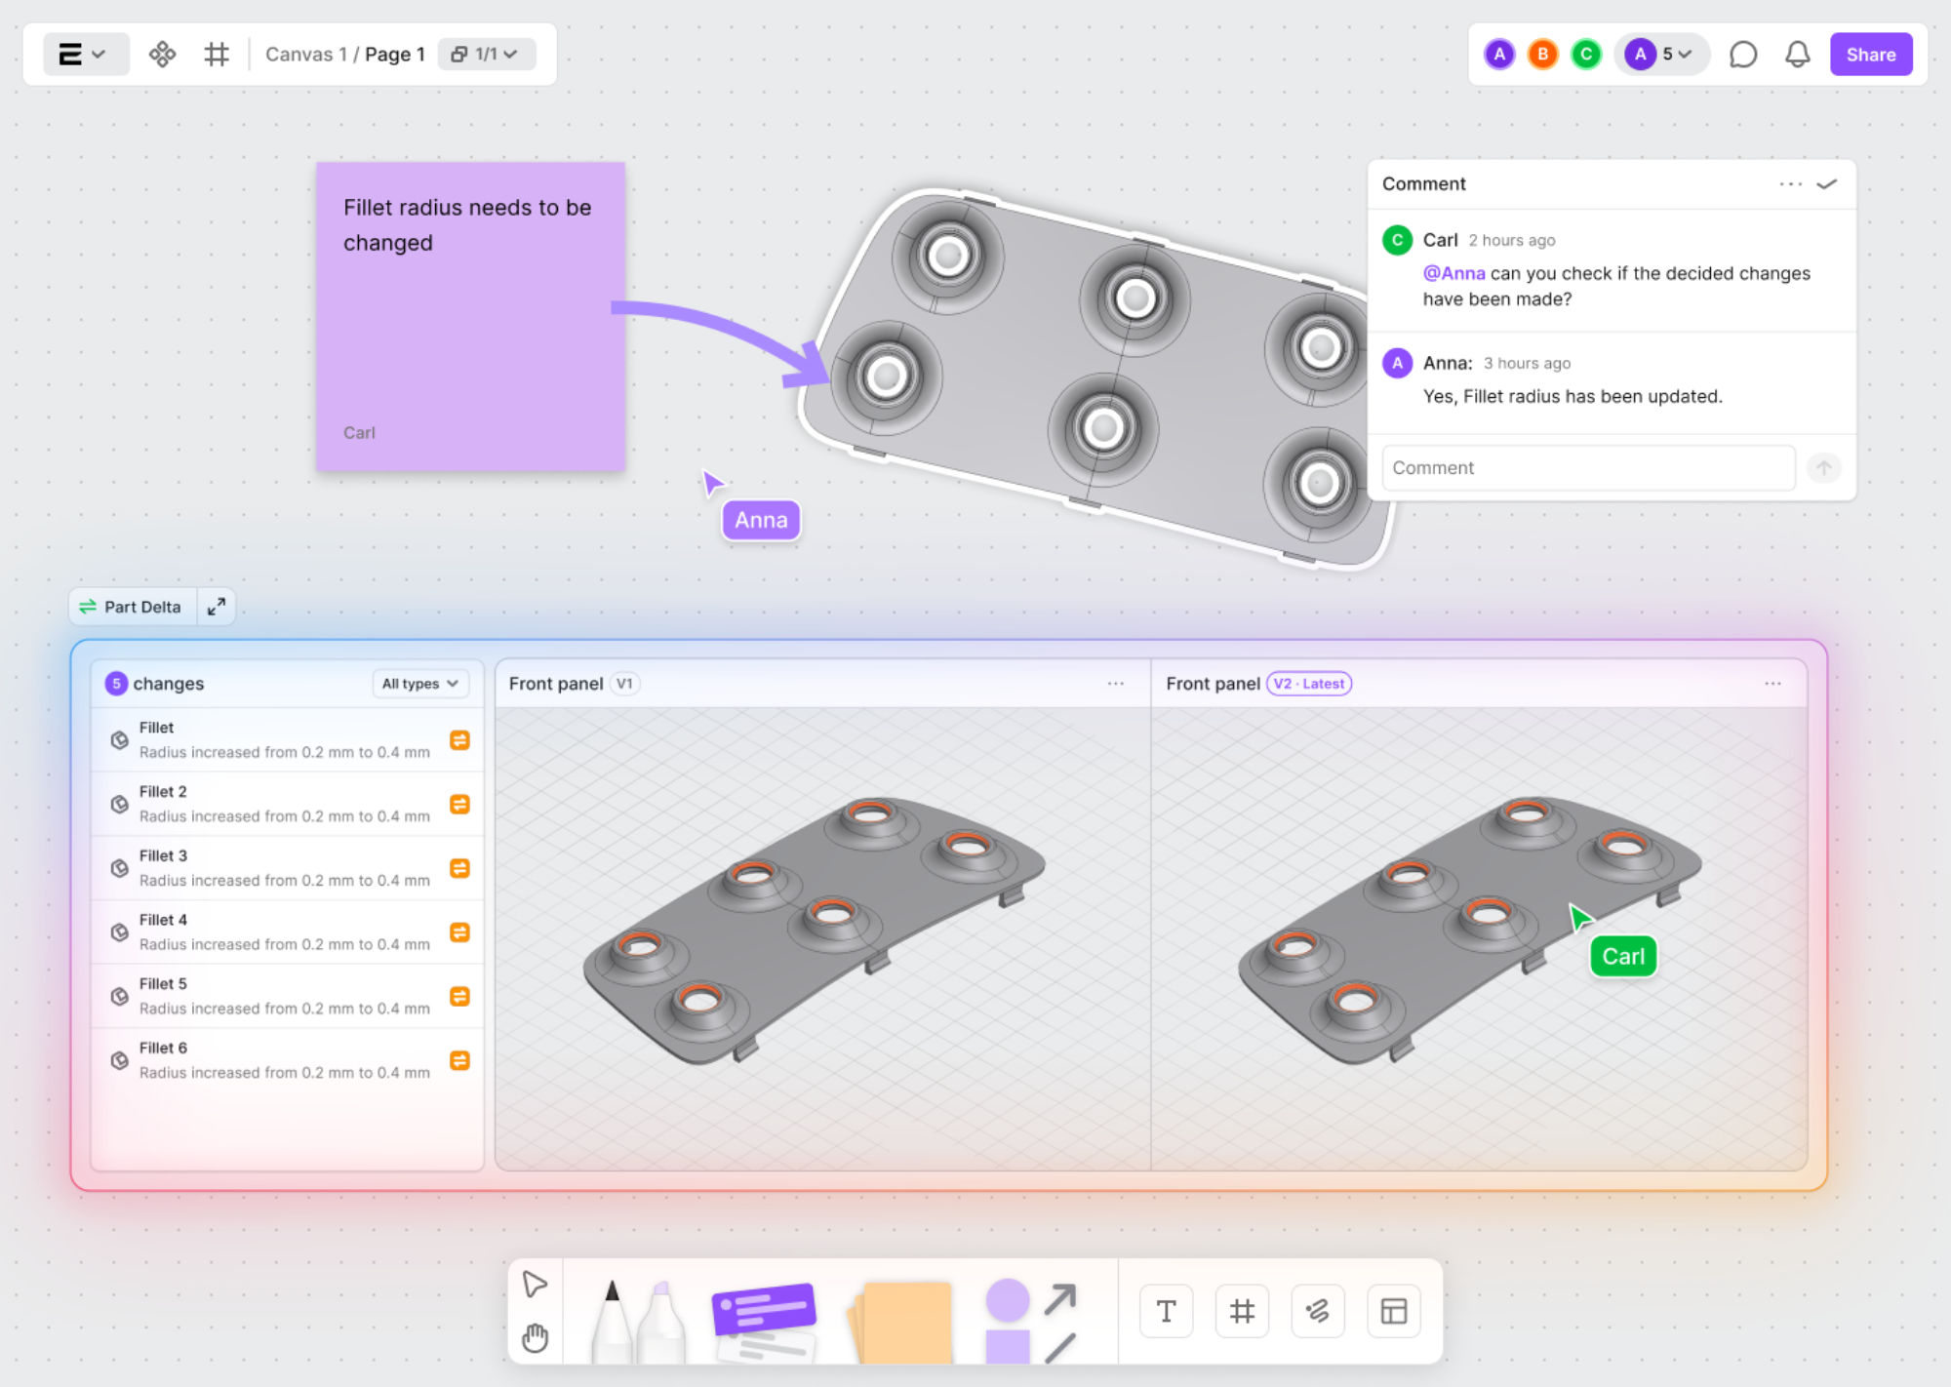Open Front panel V1 options menu
The width and height of the screenshot is (1951, 1387).
click(x=1115, y=684)
